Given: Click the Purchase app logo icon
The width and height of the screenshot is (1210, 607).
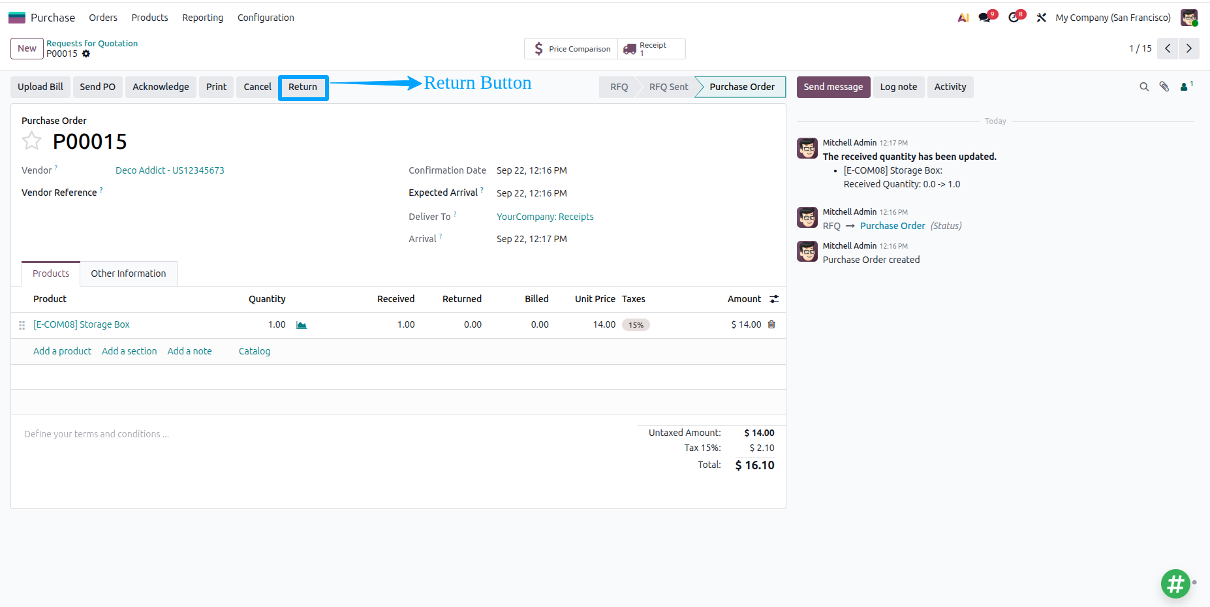Looking at the screenshot, I should click(17, 18).
